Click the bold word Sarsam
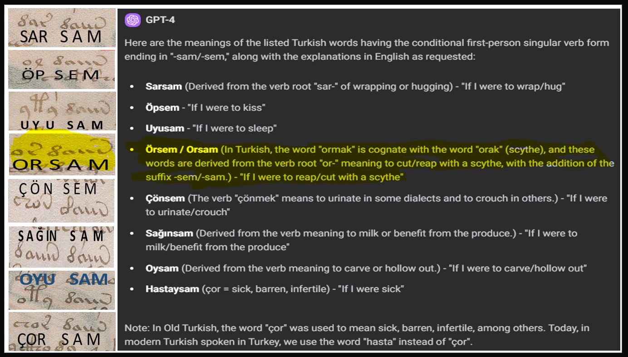The height and width of the screenshot is (357, 628). 163,86
